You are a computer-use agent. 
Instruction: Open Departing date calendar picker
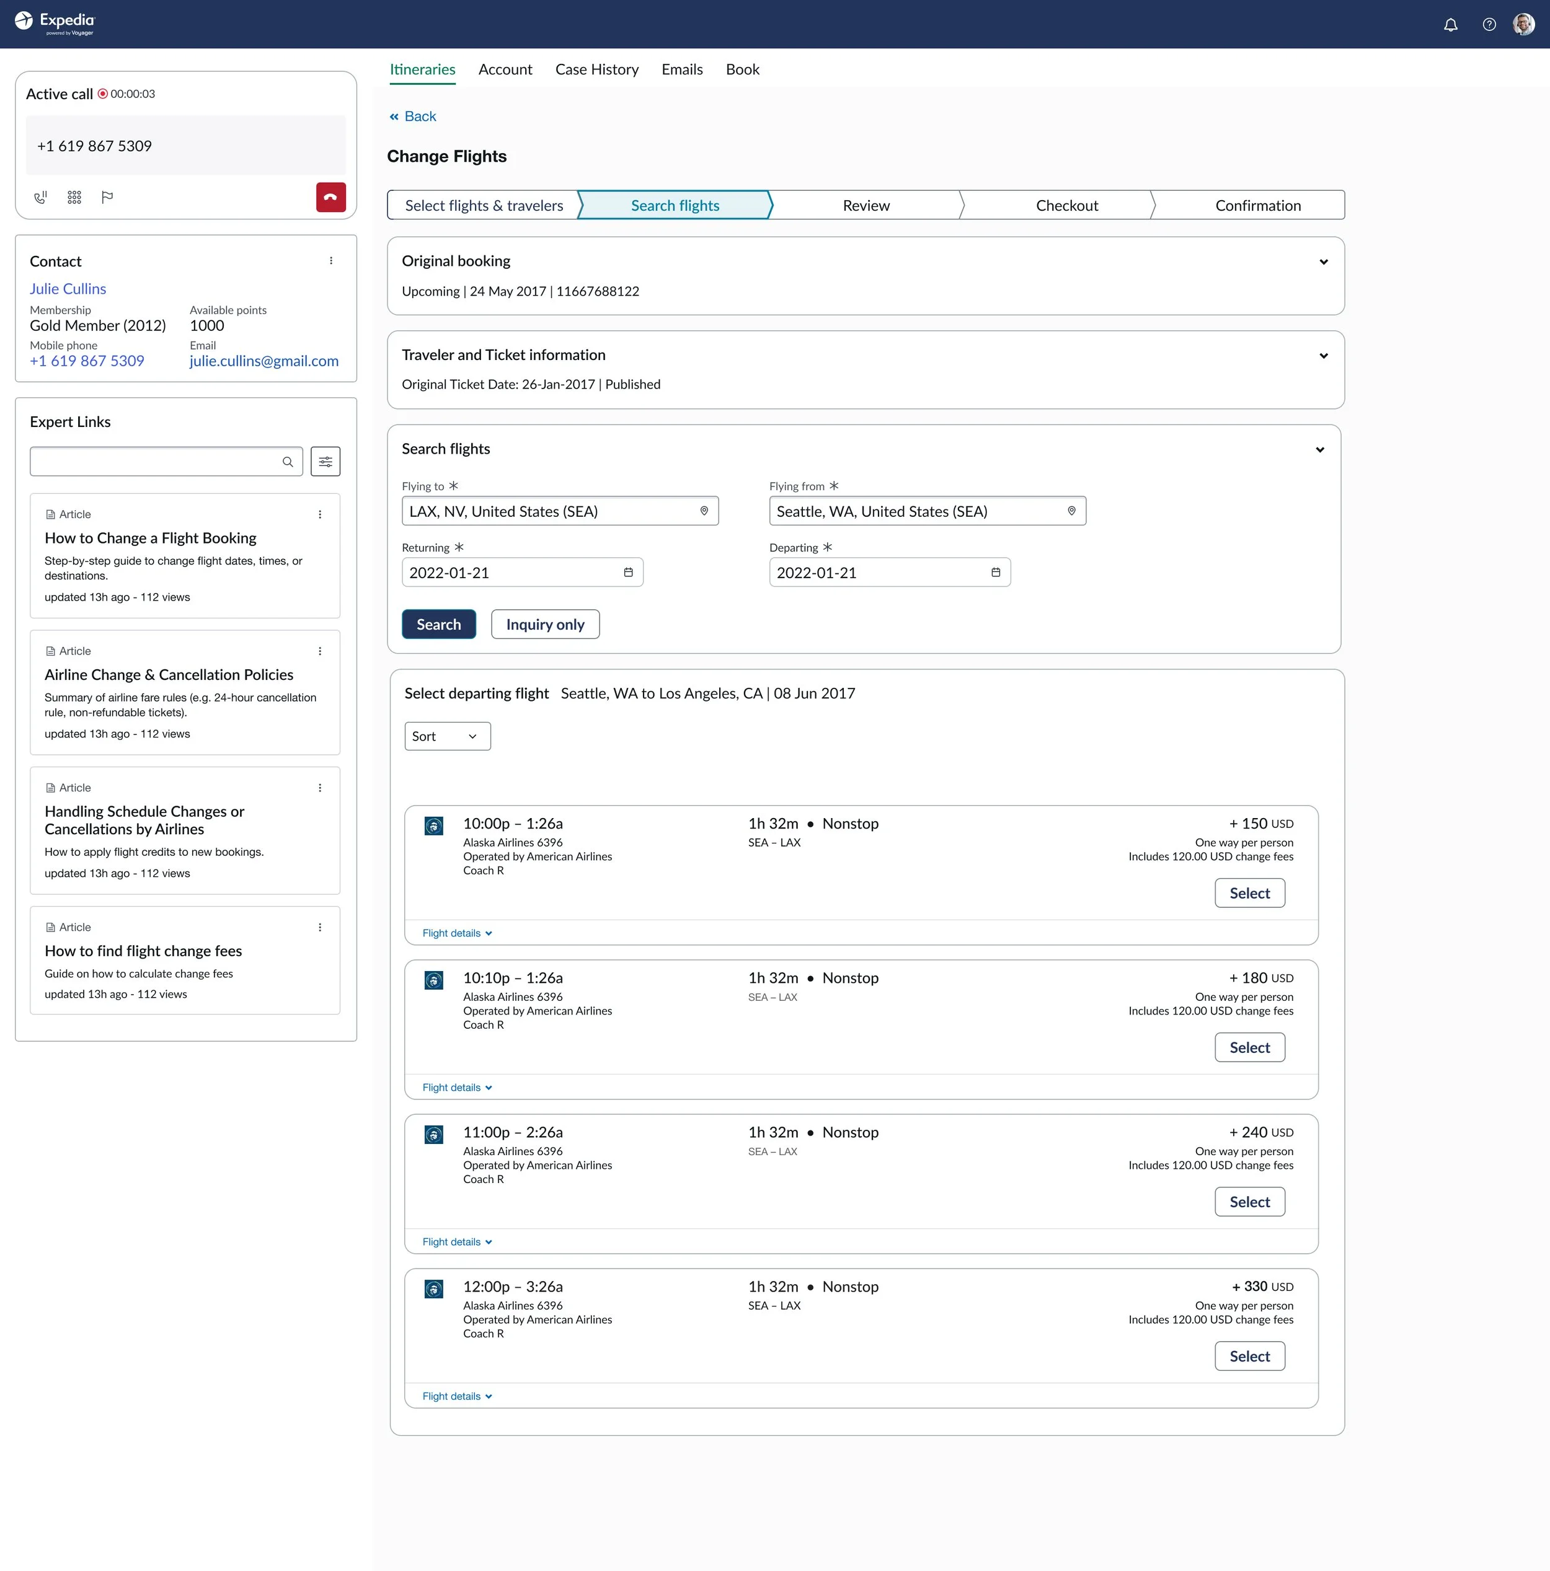pos(995,573)
